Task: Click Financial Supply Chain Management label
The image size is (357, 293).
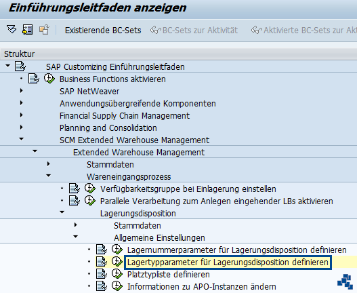Action: [x=125, y=116]
